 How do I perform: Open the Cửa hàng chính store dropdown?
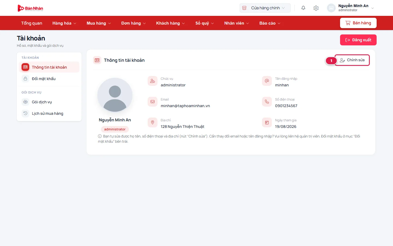pyautogui.click(x=265, y=8)
